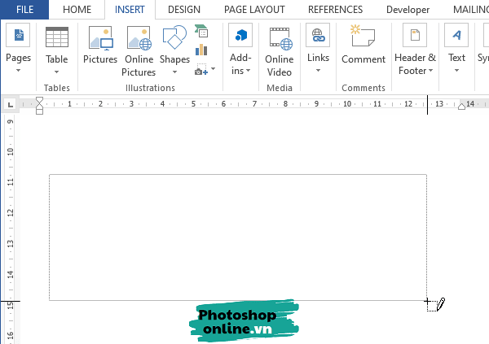Click the Add-ins icon
489x344 pixels.
240,35
